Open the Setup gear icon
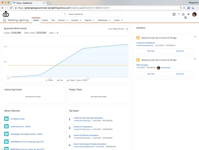Image resolution: width=199 pixels, height=150 pixels. [183, 14]
